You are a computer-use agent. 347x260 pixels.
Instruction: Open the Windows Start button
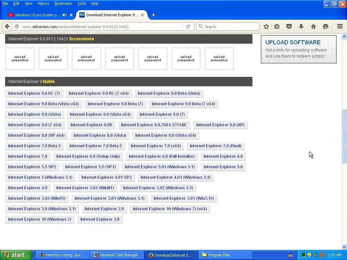[16, 255]
